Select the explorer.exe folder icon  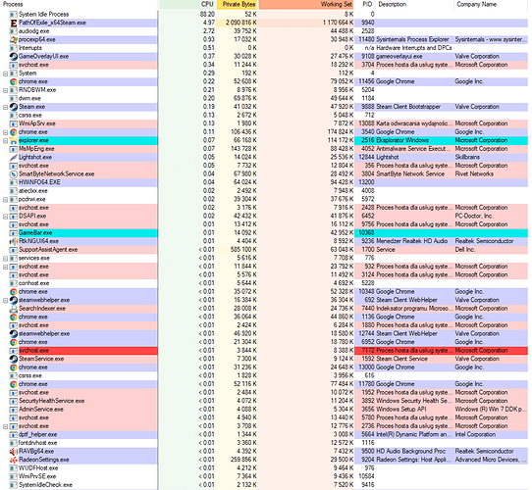(x=13, y=140)
